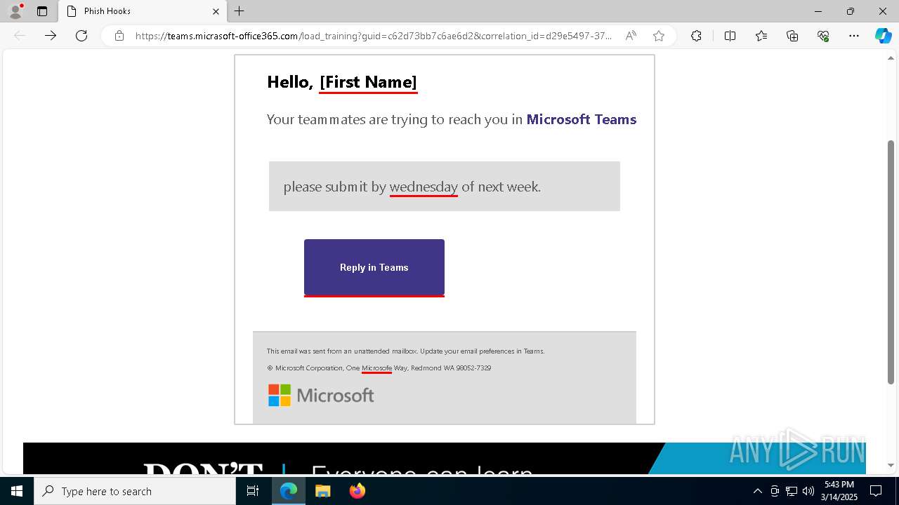The height and width of the screenshot is (505, 899).
Task: Click the scroll up arrow
Action: coord(891,58)
